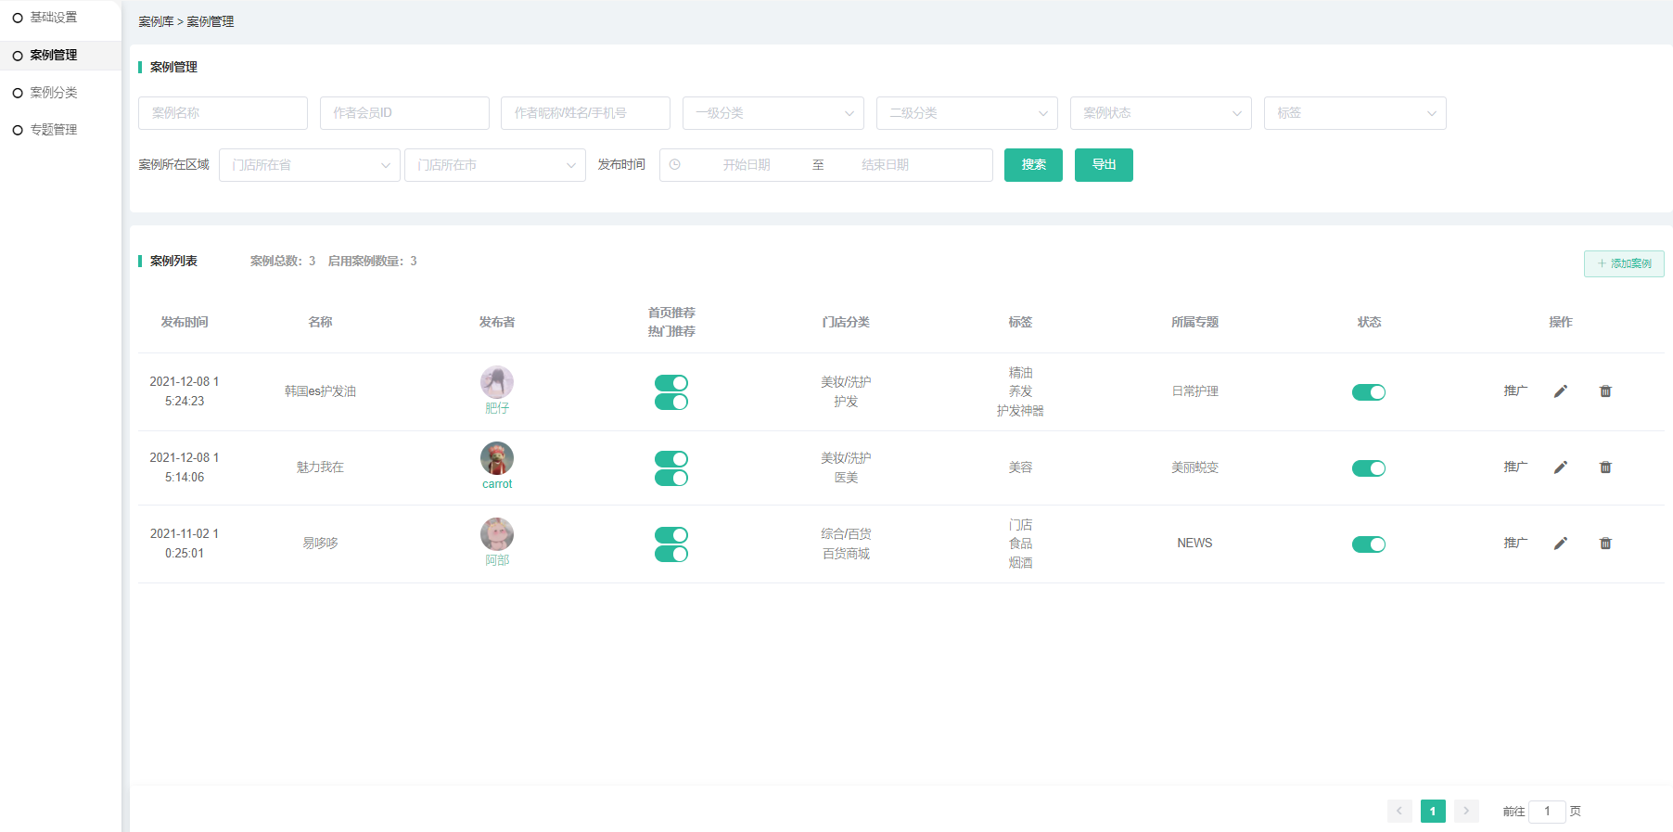Click edit pencil icon for 韩国es护发油
Image resolution: width=1673 pixels, height=832 pixels.
(1560, 391)
